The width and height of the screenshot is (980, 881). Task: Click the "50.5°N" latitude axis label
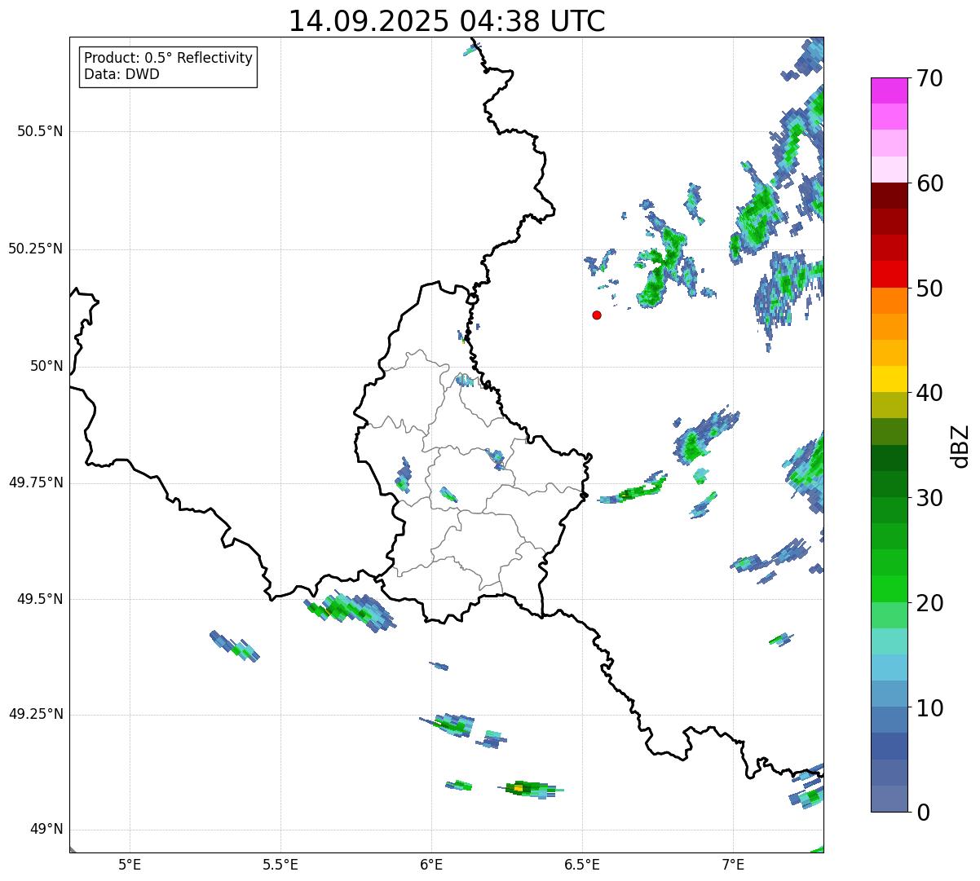coord(40,131)
